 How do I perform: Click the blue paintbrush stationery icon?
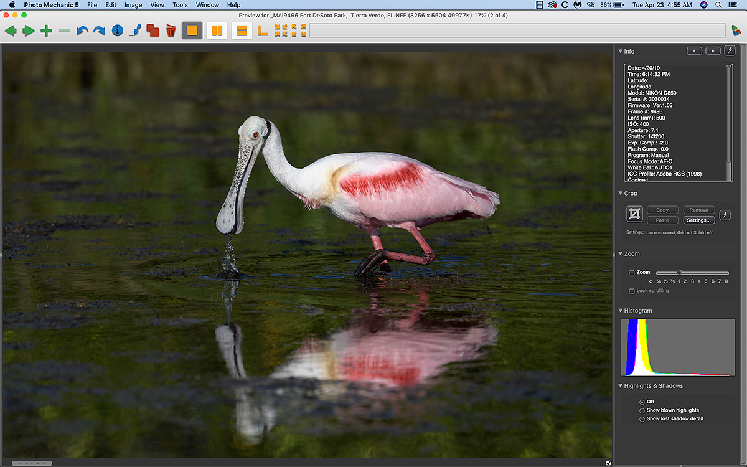coord(134,31)
